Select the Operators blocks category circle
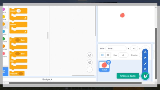 coord(4,39)
